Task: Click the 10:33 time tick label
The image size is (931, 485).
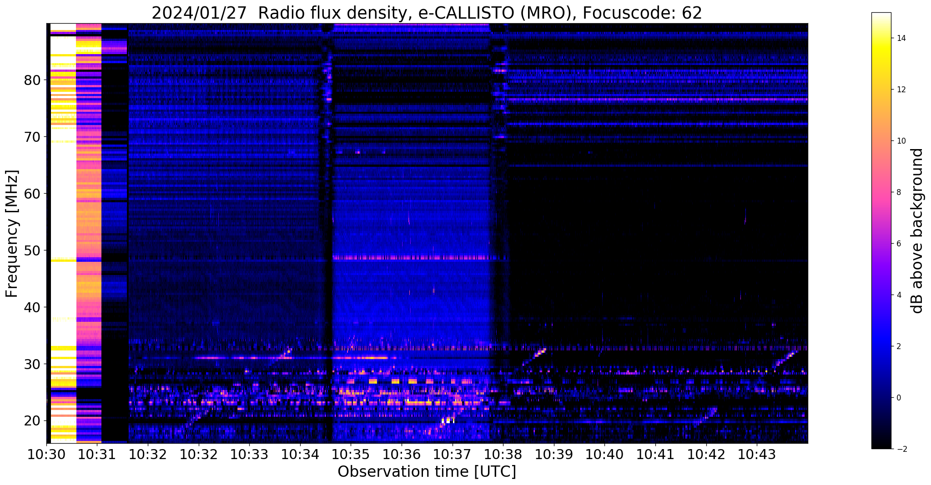Action: [x=249, y=455]
